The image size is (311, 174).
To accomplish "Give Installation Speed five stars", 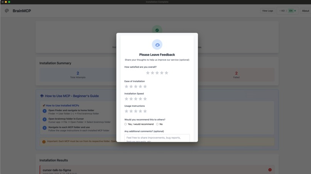I will click(x=145, y=99).
